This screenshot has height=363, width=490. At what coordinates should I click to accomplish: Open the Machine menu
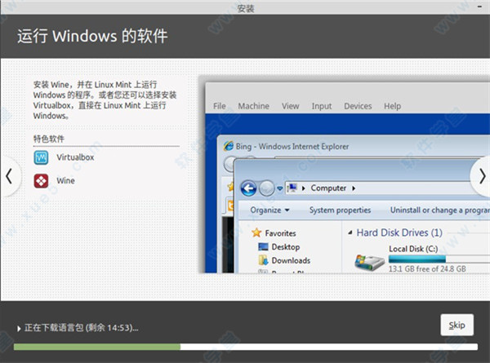click(253, 106)
